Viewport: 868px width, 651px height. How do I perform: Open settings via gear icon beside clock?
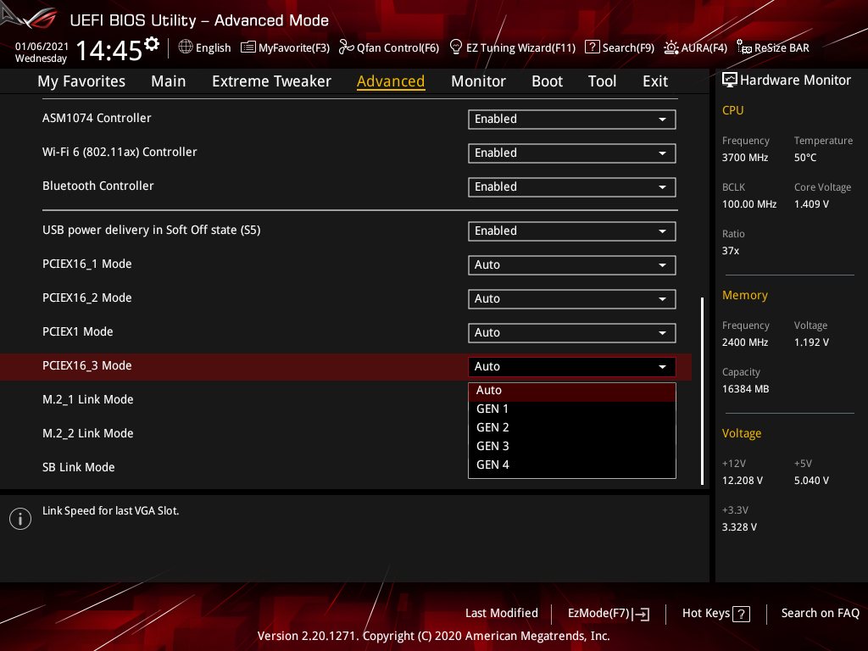(152, 44)
